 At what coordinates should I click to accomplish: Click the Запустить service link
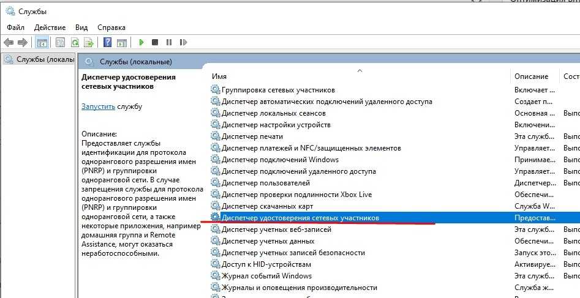pos(98,106)
